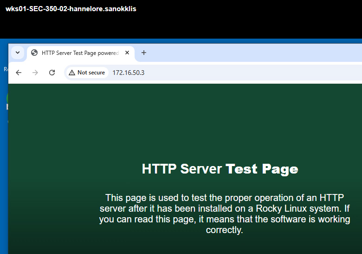Click the VM title wks01-SEC-350-02-hannelore.sanokklis

click(71, 9)
